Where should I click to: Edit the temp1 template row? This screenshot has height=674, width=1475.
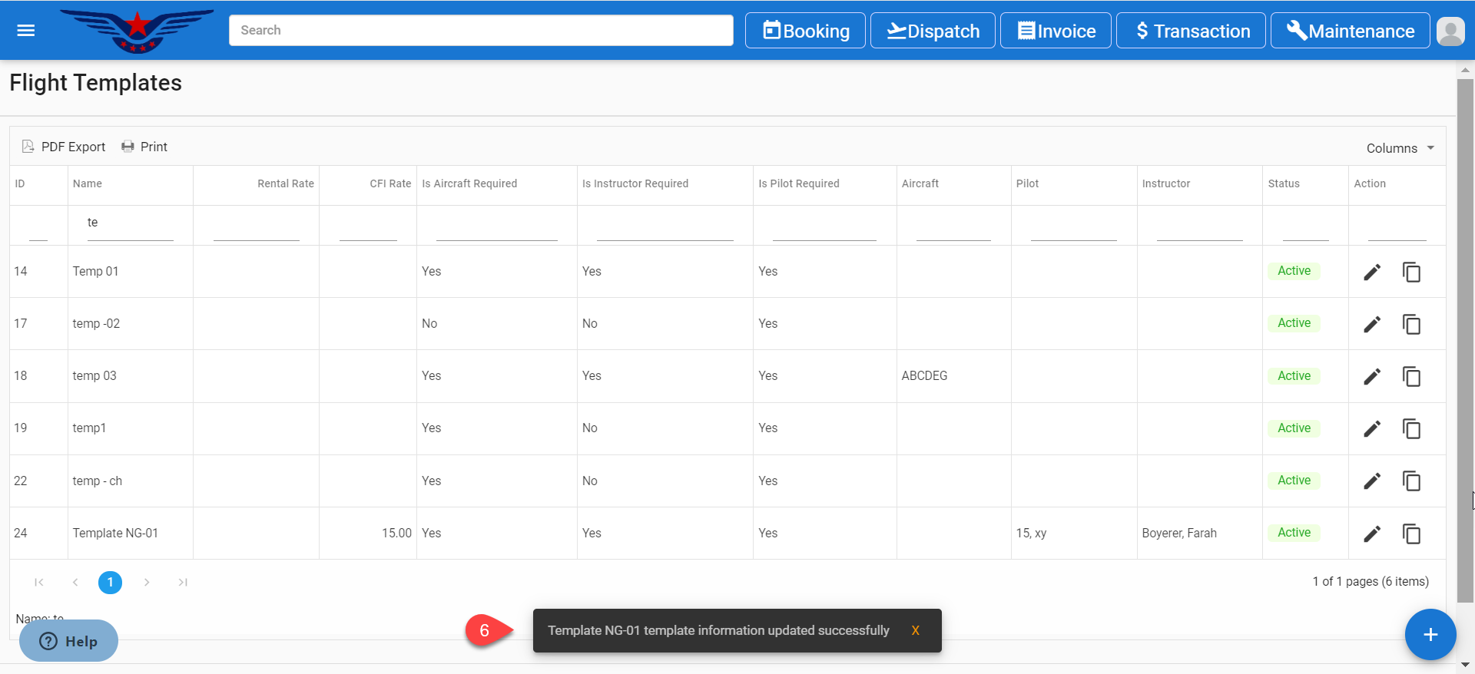(1371, 429)
